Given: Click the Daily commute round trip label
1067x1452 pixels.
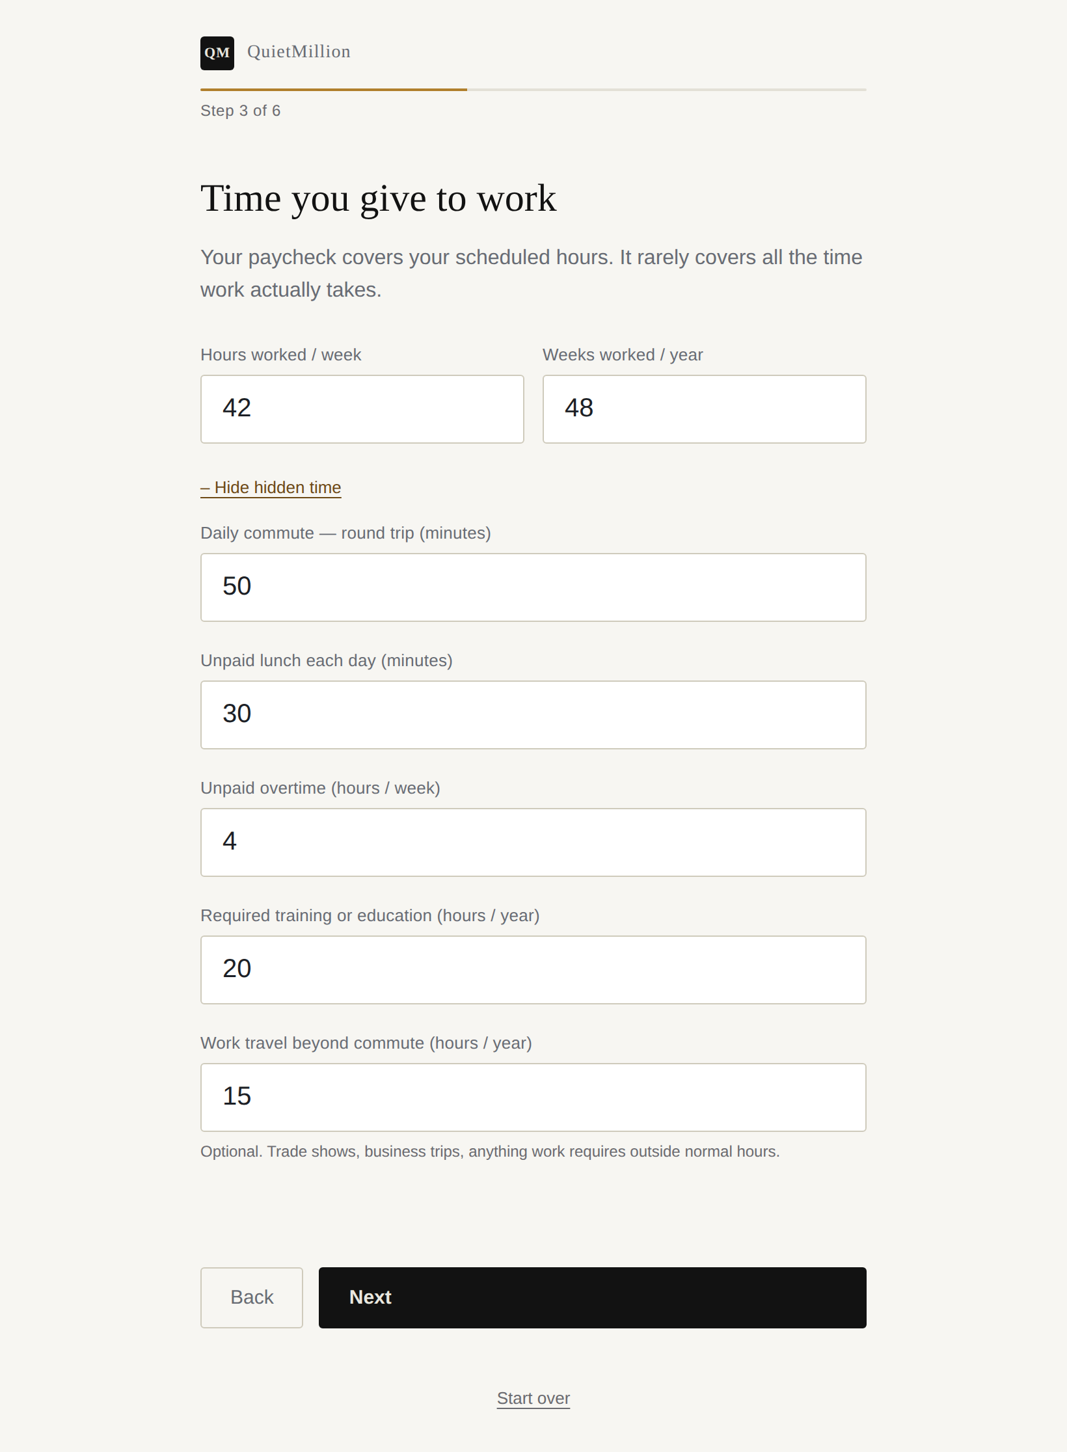Looking at the screenshot, I should 345,533.
